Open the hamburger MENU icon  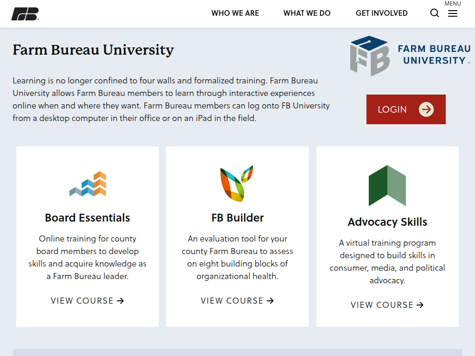[453, 13]
